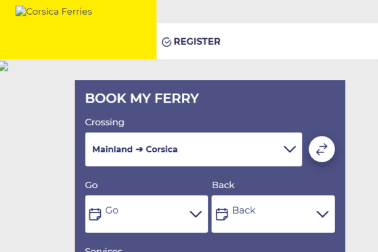This screenshot has height=252, width=378.
Task: Click the calendar icon in Go field
Action: click(x=95, y=214)
